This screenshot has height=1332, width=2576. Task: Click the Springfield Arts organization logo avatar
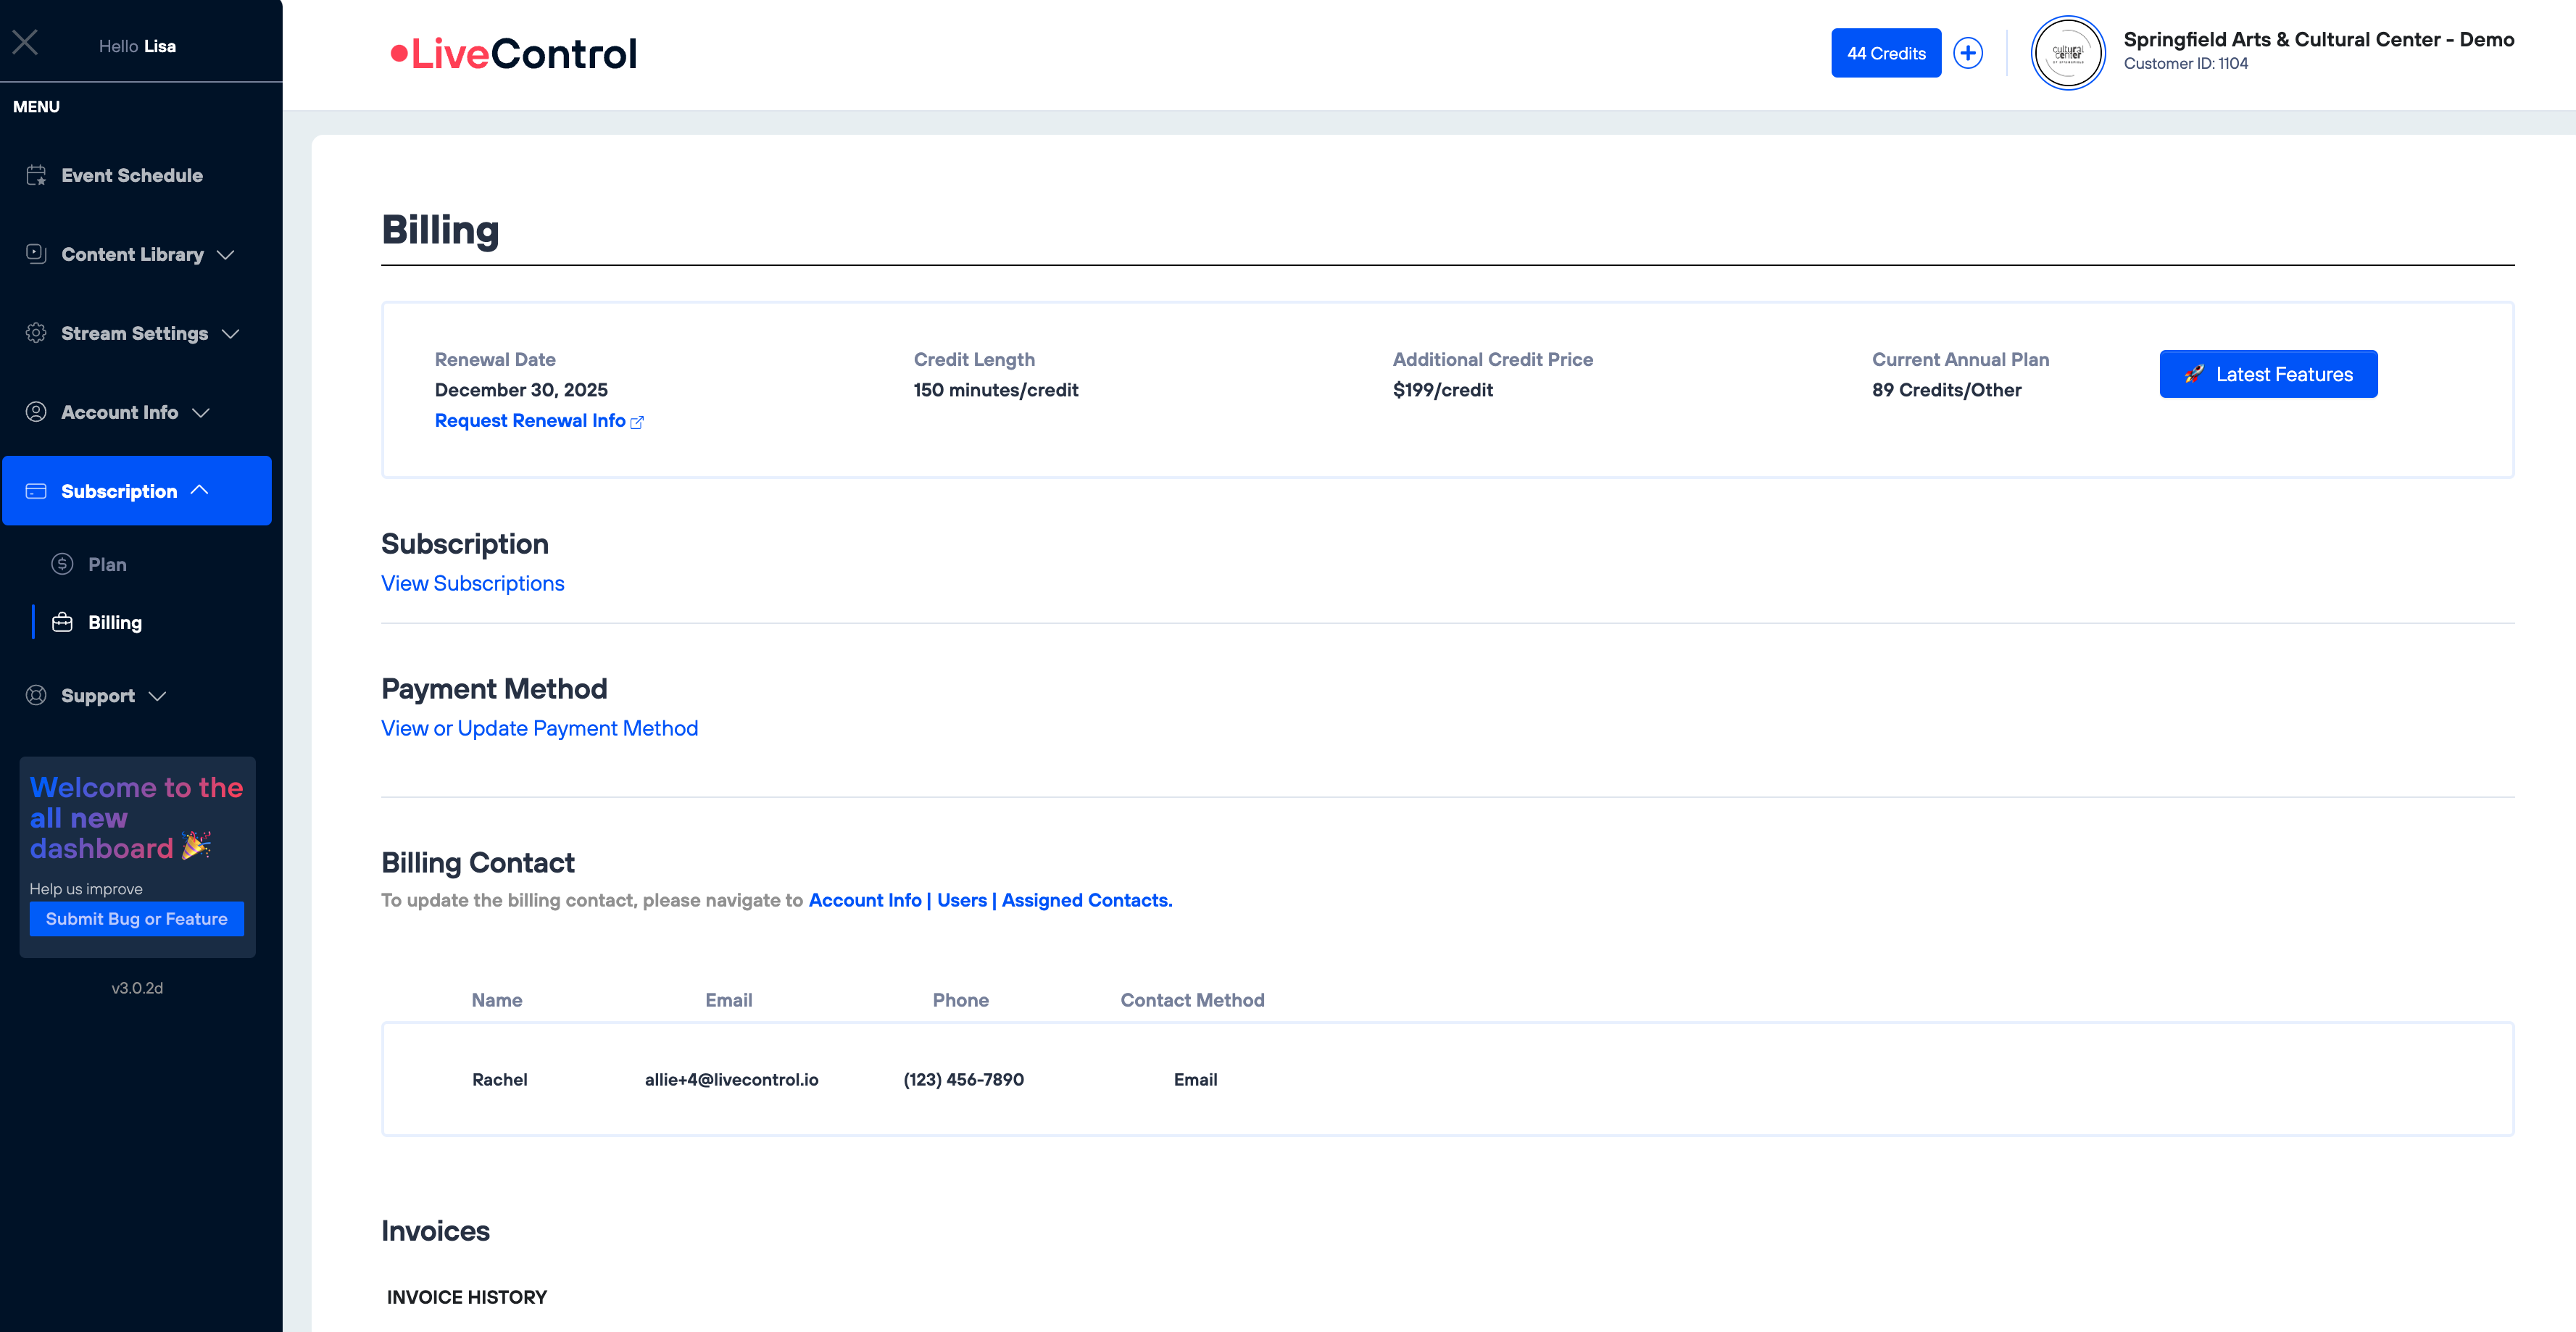(2067, 53)
